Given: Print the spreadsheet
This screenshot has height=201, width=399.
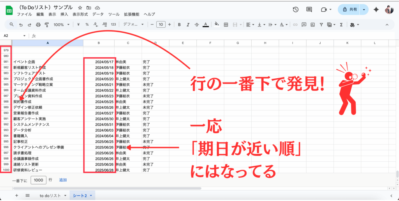Looking at the screenshot, I should pos(38,25).
